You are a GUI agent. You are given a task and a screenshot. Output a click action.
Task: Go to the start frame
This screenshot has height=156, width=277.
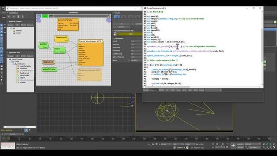(213, 144)
